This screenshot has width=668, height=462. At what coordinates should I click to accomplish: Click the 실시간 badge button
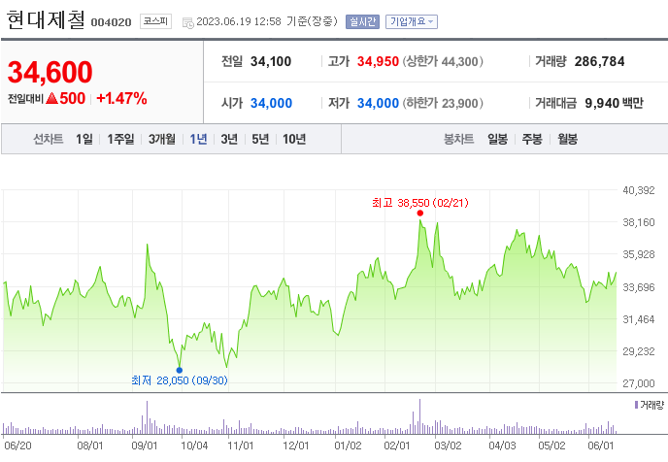coord(362,21)
